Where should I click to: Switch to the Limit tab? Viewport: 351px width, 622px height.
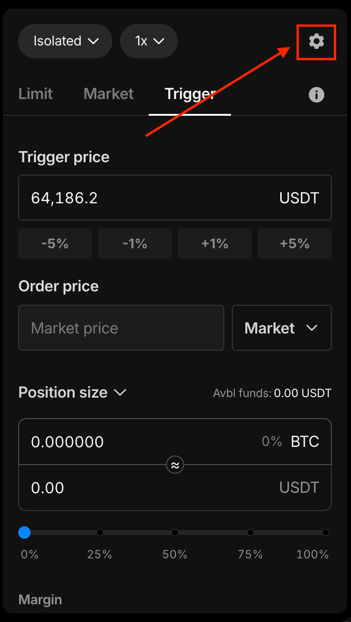35,94
